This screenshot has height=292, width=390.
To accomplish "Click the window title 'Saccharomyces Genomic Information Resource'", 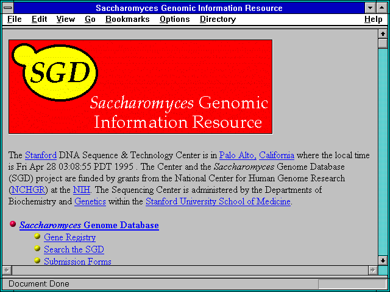I will [189, 8].
